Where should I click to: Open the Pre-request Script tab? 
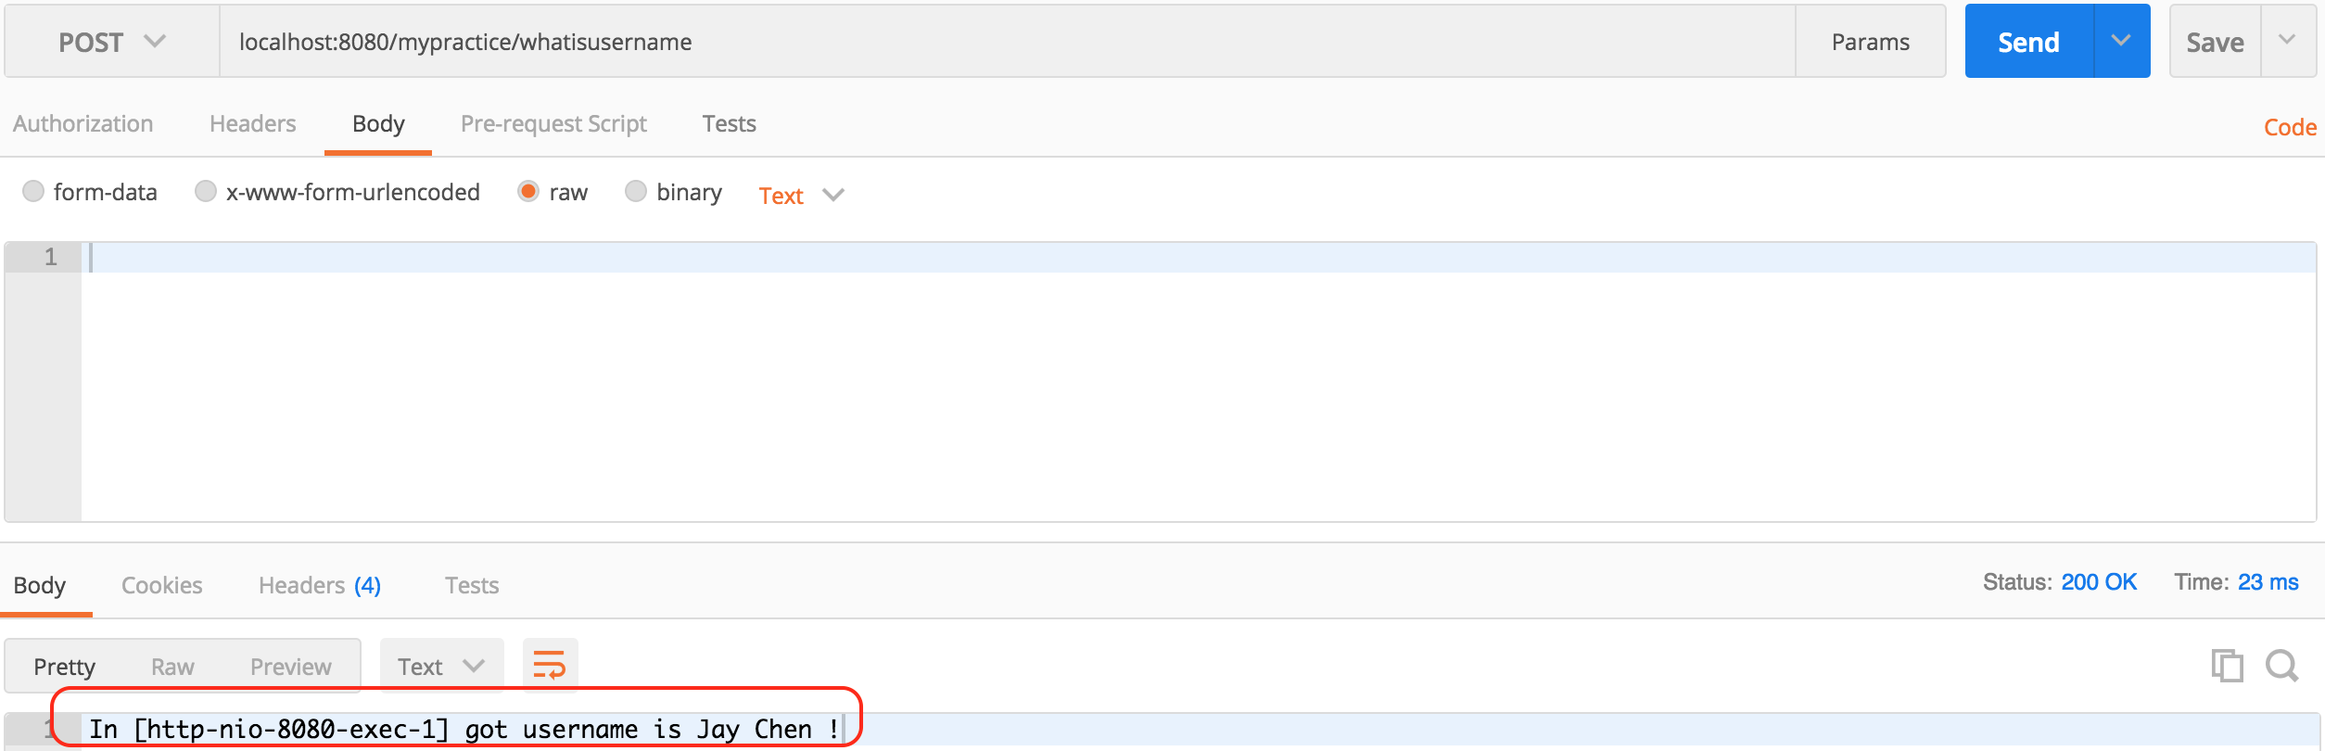553,123
